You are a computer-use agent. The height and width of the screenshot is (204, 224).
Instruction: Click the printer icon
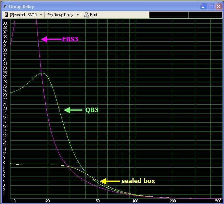86,15
